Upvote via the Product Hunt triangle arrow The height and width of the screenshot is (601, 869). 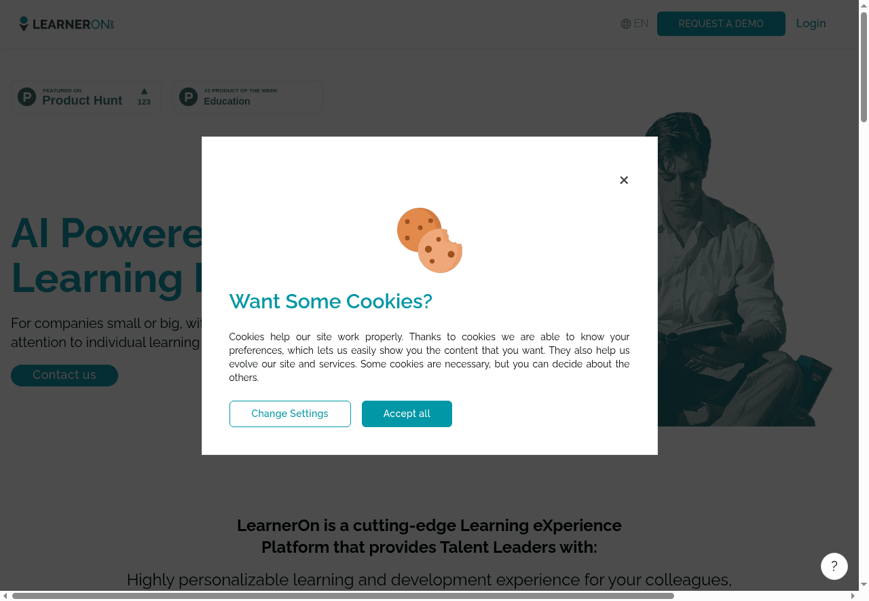point(144,91)
